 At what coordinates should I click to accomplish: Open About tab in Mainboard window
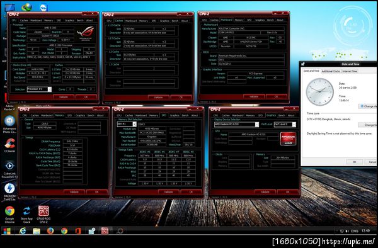280,20
